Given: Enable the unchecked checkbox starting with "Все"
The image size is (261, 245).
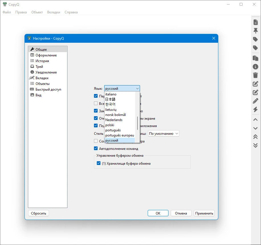Looking at the screenshot, I should tap(96, 103).
